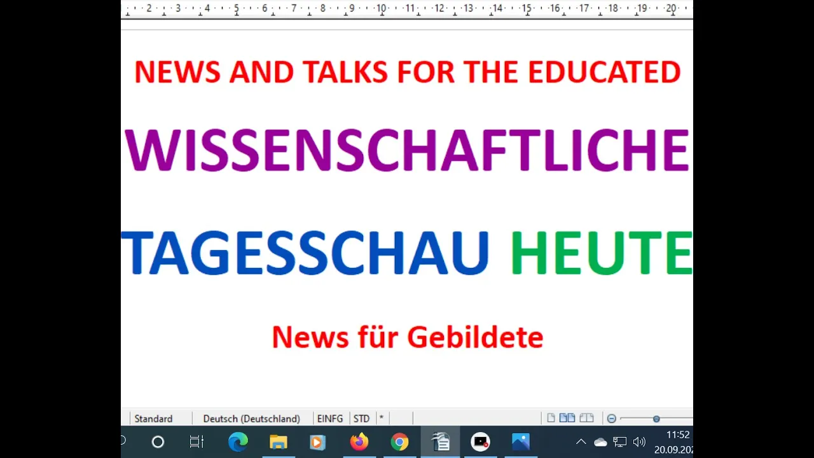
Task: Open the Photos app taskbar icon
Action: 521,441
